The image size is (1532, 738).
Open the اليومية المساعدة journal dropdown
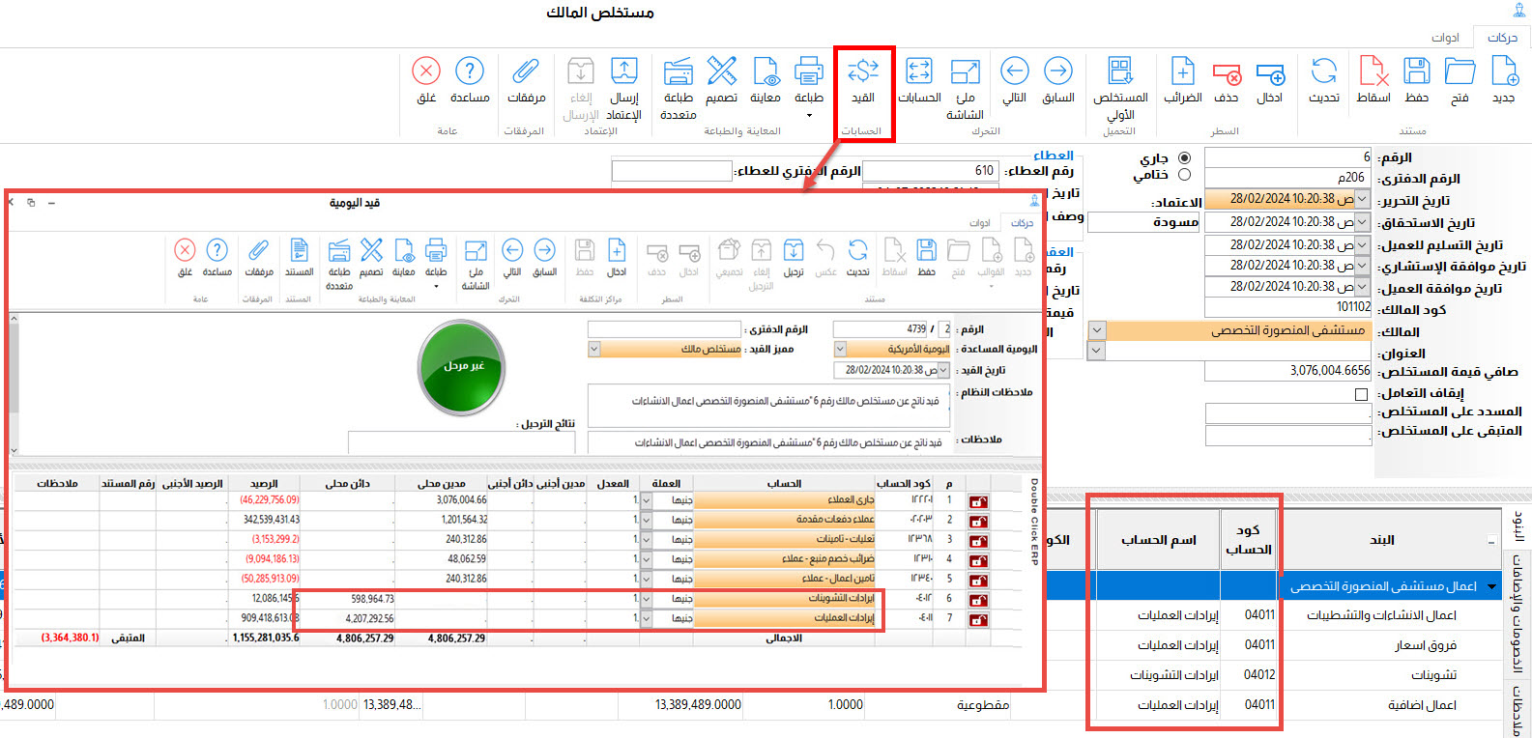840,349
